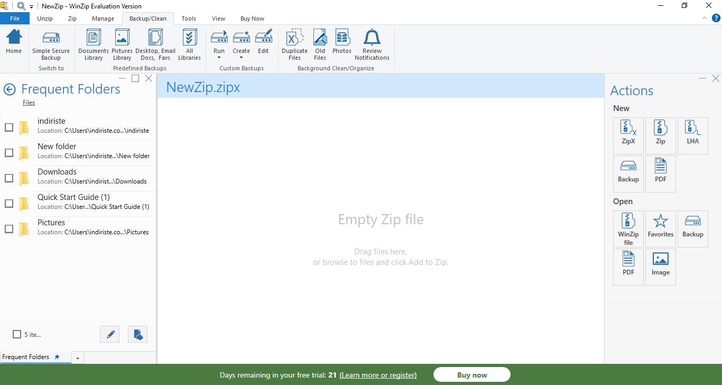This screenshot has height=385, width=722.
Task: Click the pencil edit button in Files pane
Action: coord(110,334)
